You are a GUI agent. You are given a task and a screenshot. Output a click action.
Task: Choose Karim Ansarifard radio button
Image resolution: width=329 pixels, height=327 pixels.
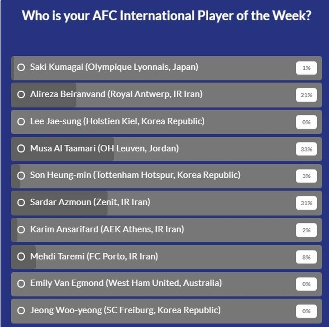coord(21,229)
